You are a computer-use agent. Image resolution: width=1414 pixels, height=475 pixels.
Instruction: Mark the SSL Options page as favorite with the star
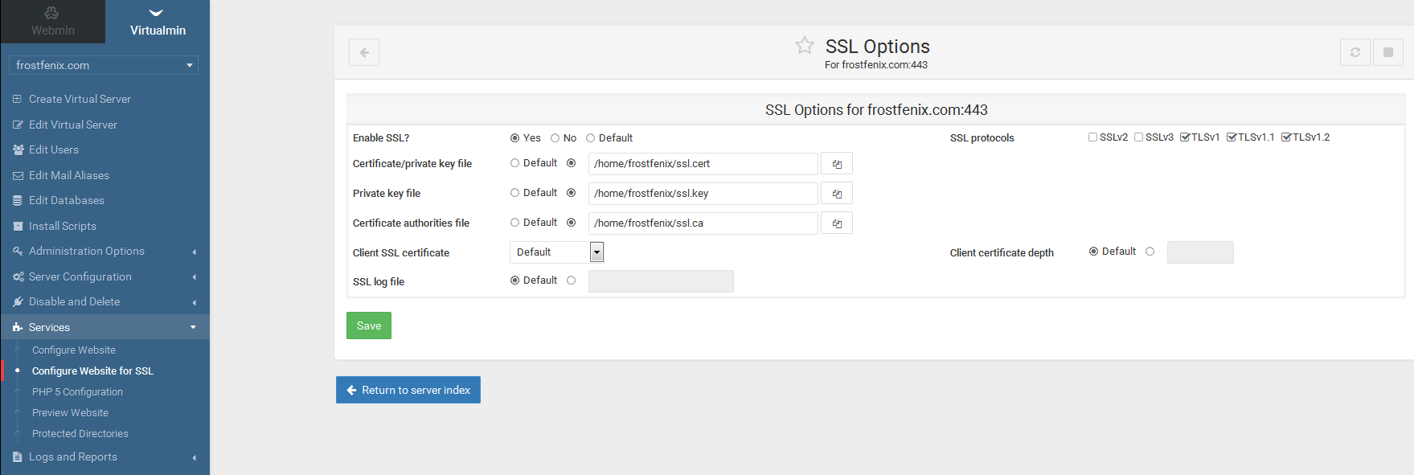point(805,45)
